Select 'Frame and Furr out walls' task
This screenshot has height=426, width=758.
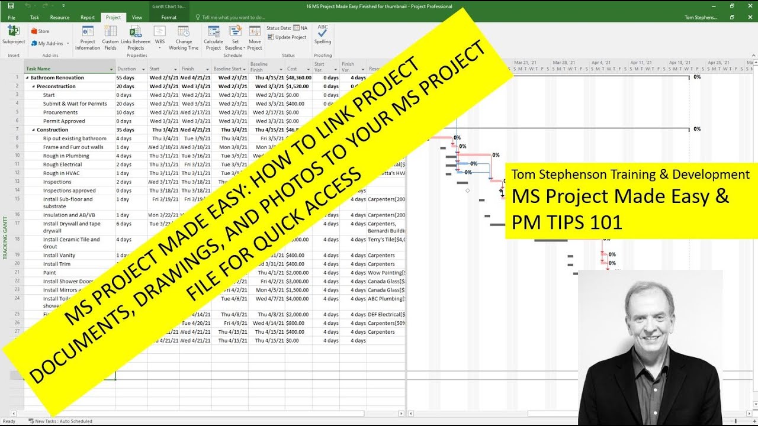tap(73, 147)
